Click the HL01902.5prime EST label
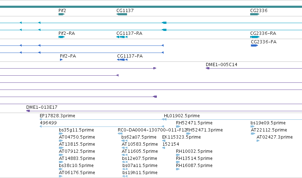 (182, 116)
